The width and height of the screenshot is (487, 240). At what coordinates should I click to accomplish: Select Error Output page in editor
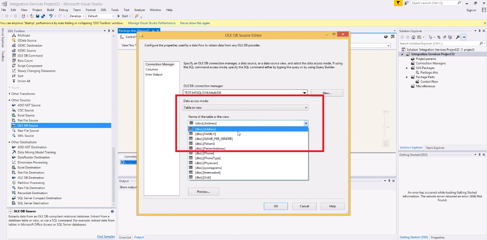154,74
